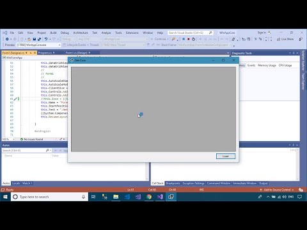The image size is (307, 230).
Task: Open the Process dropdown showing WinAppCore.exe
Action: [39, 45]
